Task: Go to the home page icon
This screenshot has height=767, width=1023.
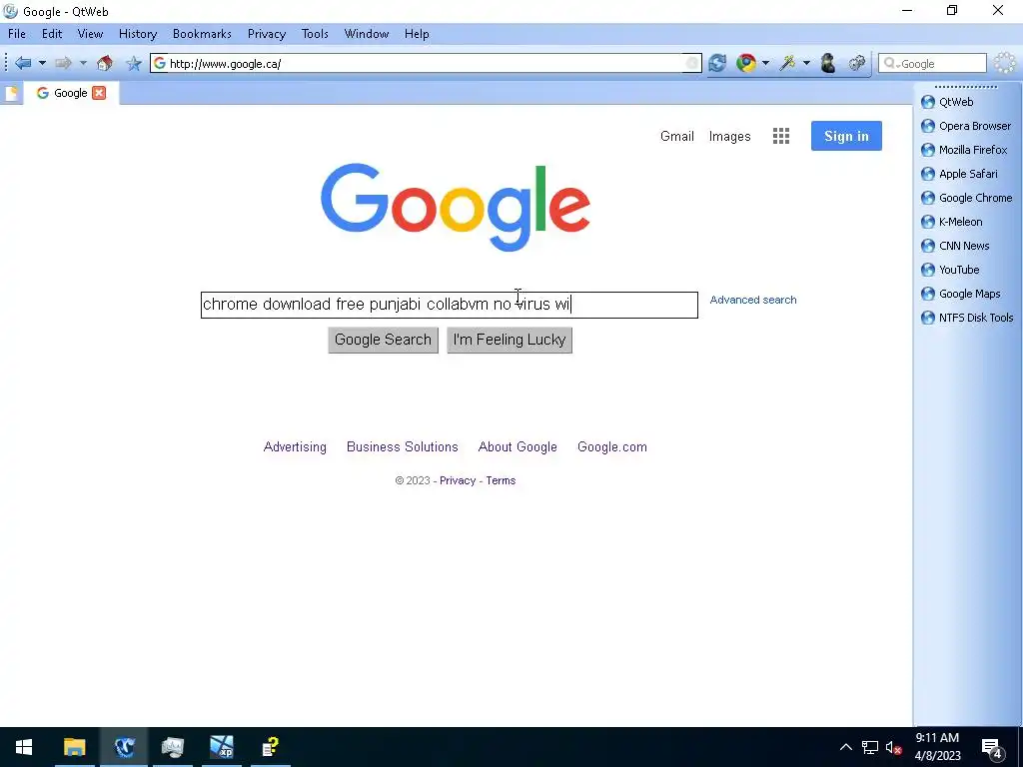Action: pyautogui.click(x=104, y=63)
